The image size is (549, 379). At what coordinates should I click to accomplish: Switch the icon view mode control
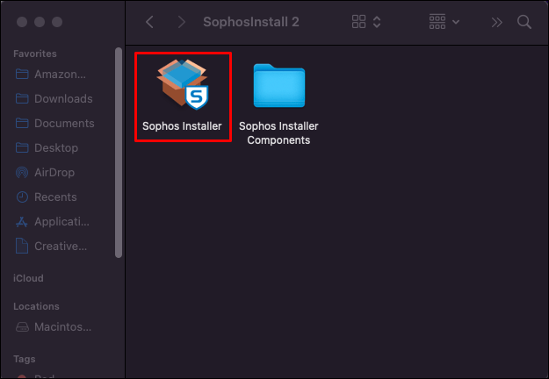[x=365, y=22]
